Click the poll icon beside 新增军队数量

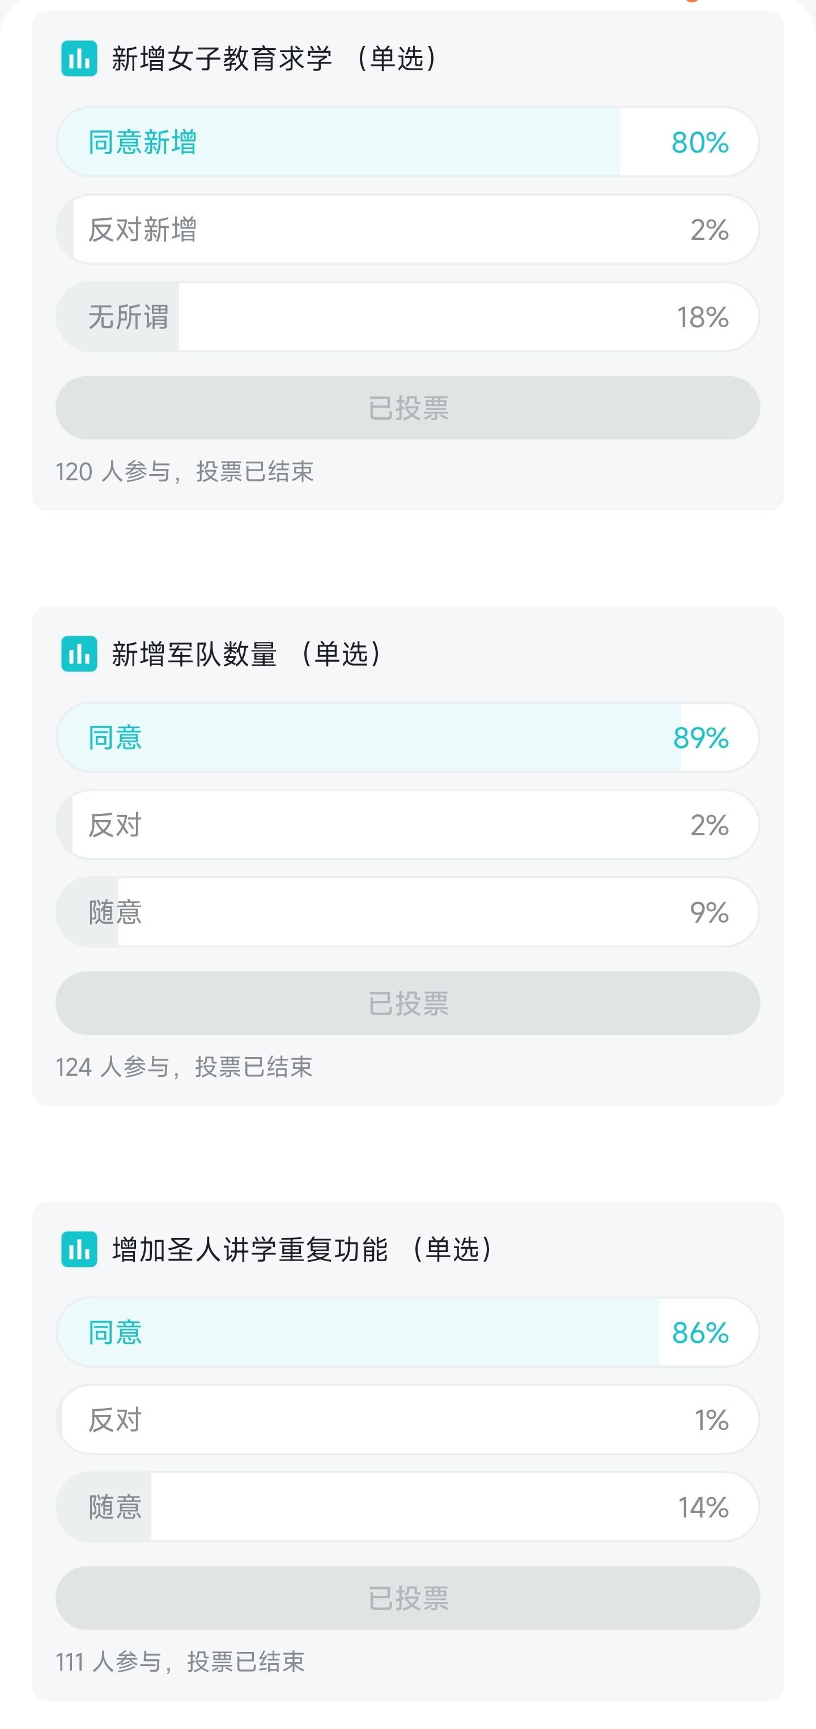tap(79, 654)
